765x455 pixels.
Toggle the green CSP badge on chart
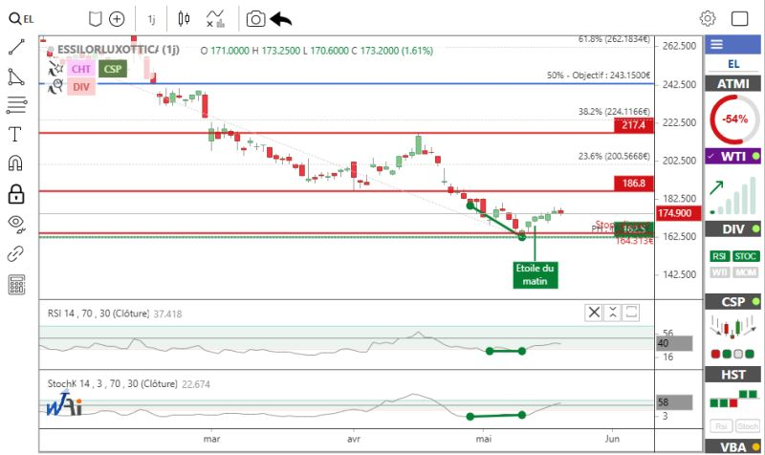click(x=113, y=69)
